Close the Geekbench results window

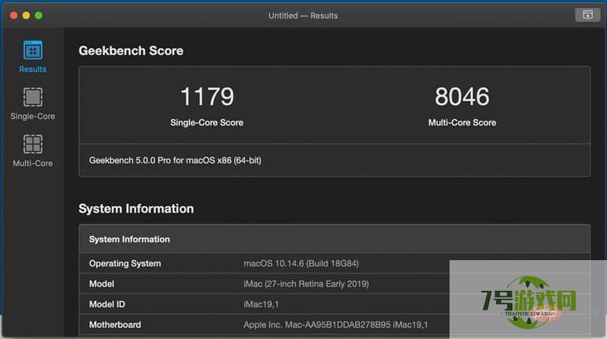pyautogui.click(x=13, y=16)
